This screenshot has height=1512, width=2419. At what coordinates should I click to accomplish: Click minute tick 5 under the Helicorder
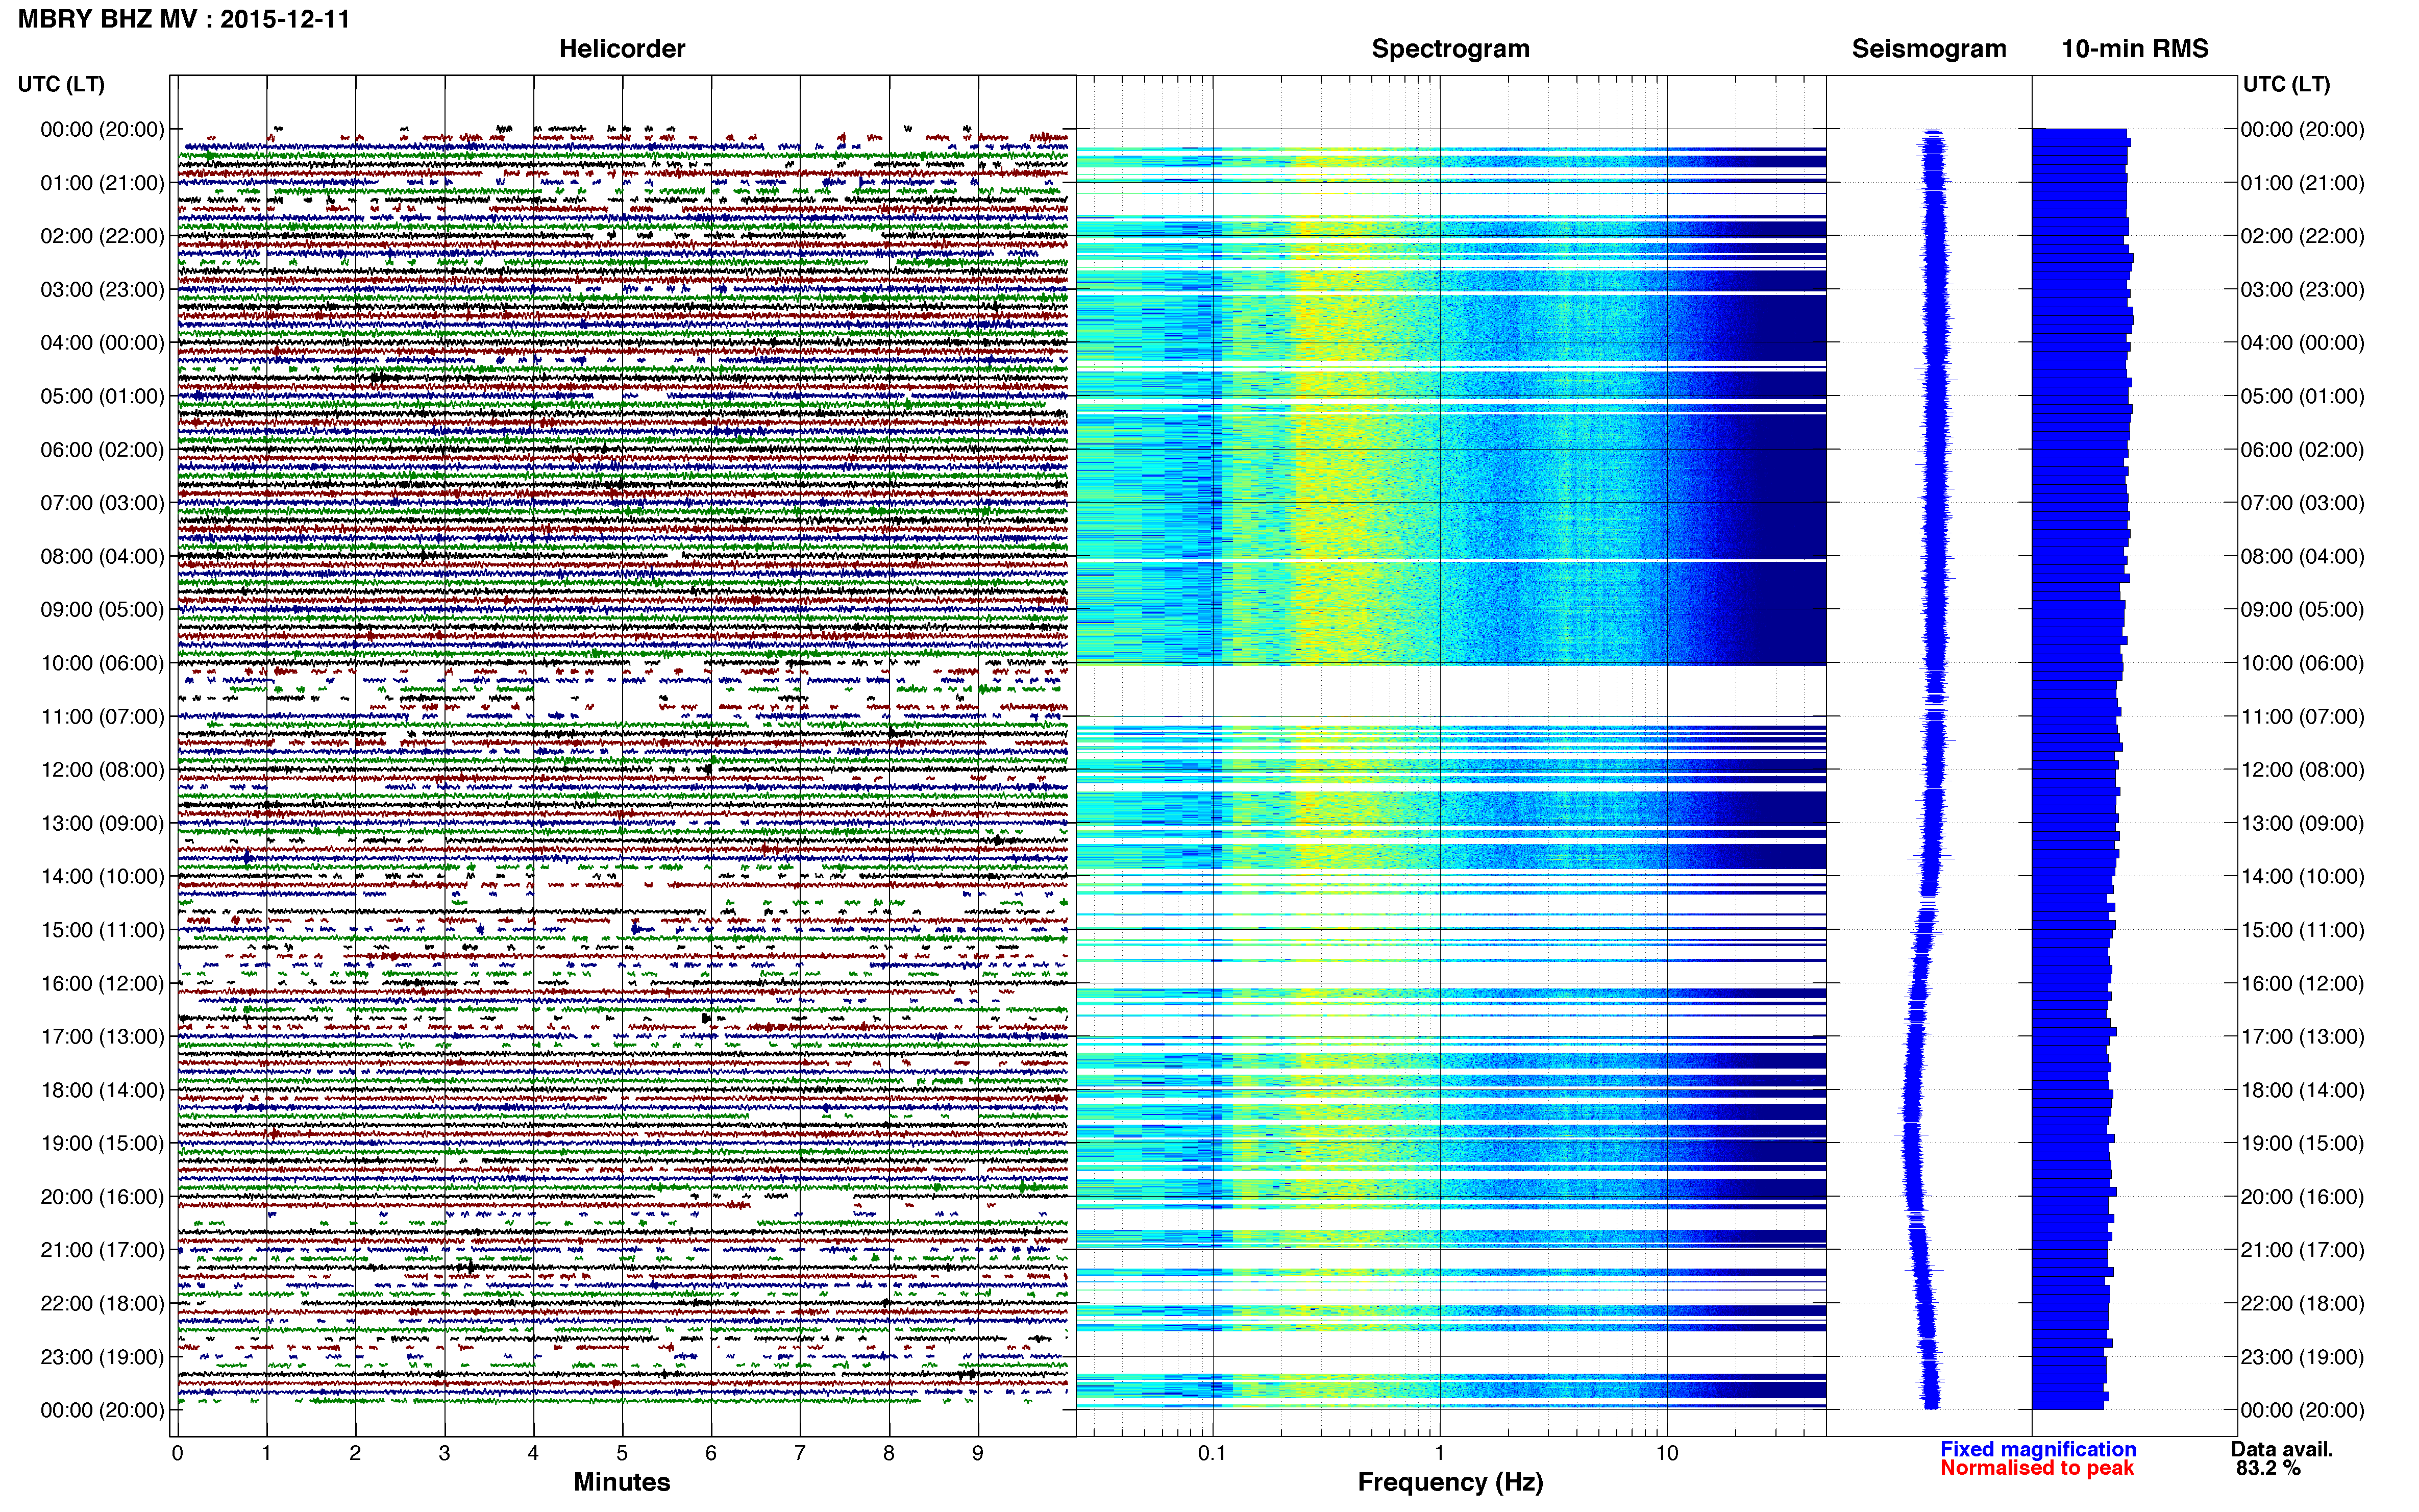(622, 1453)
